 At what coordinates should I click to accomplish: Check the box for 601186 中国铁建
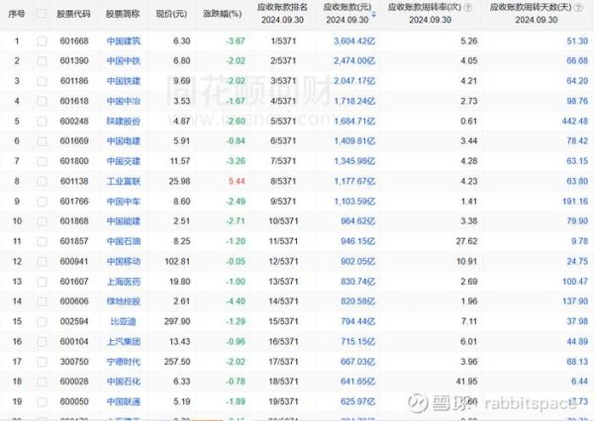coord(42,81)
